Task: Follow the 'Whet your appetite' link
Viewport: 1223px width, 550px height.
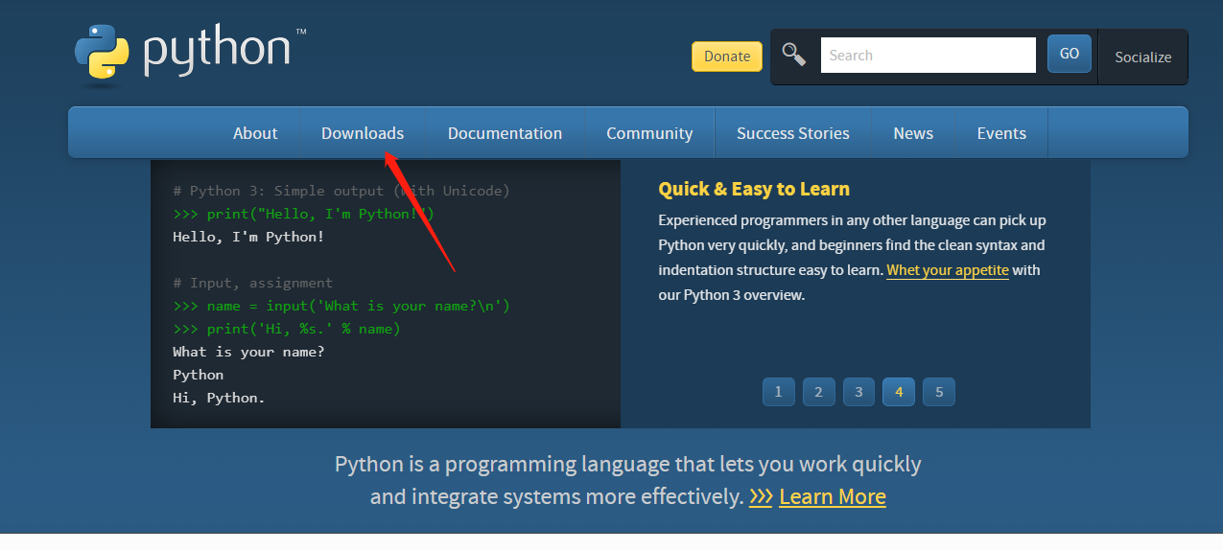Action: pos(948,270)
